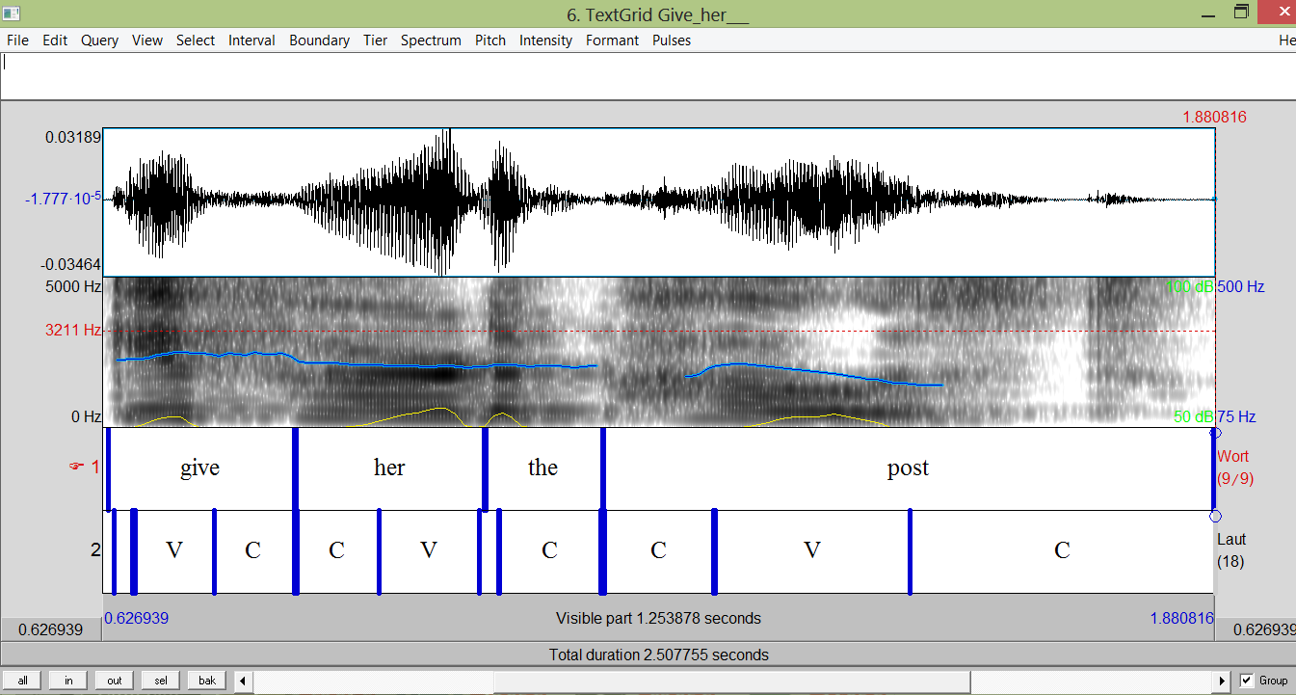Select the first C interval under 'post'
The height and width of the screenshot is (695, 1296).
click(x=659, y=551)
